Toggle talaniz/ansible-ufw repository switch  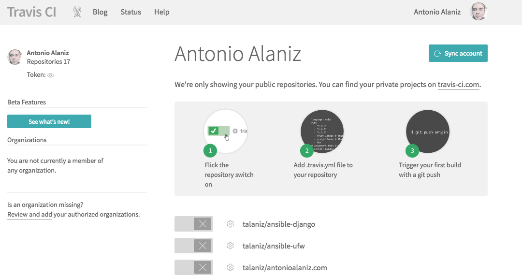[x=194, y=246]
